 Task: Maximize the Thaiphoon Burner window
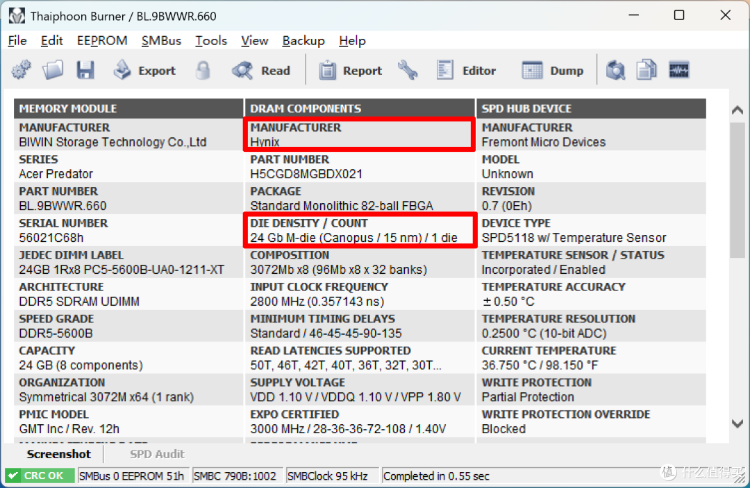pos(678,15)
